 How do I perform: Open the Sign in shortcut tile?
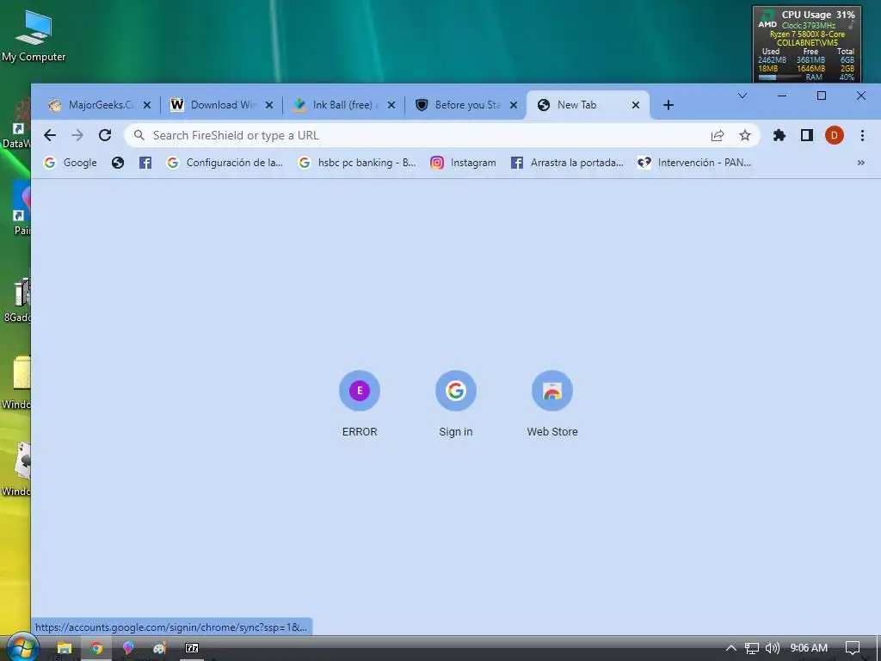[456, 404]
